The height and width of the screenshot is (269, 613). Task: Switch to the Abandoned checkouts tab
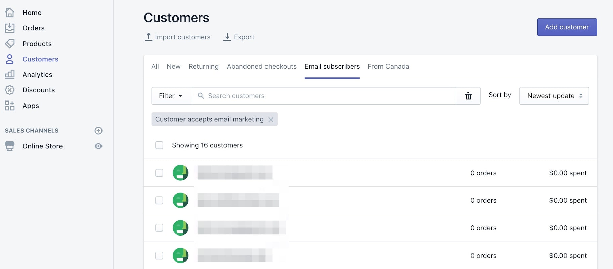pos(261,67)
